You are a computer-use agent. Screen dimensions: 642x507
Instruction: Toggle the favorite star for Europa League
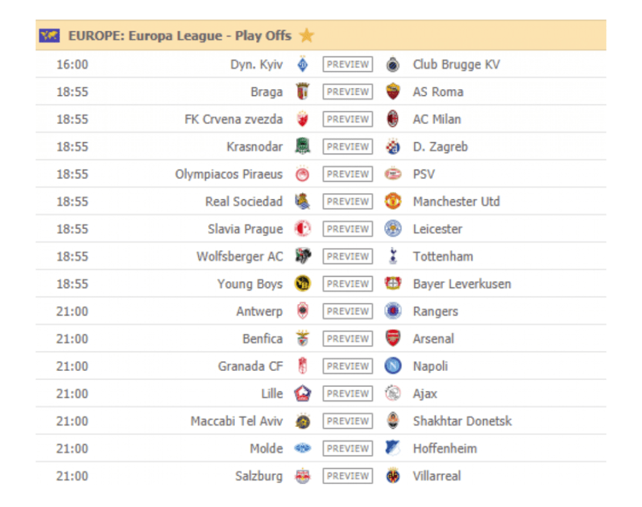pos(306,35)
